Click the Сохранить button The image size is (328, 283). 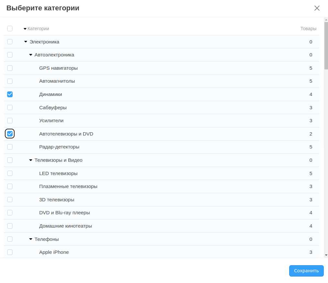(306, 271)
